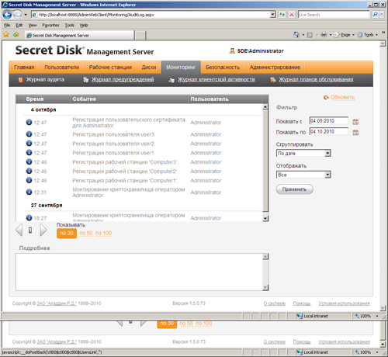Open the Favorites menu
Viewport: 388px width, 357px height.
point(50,25)
